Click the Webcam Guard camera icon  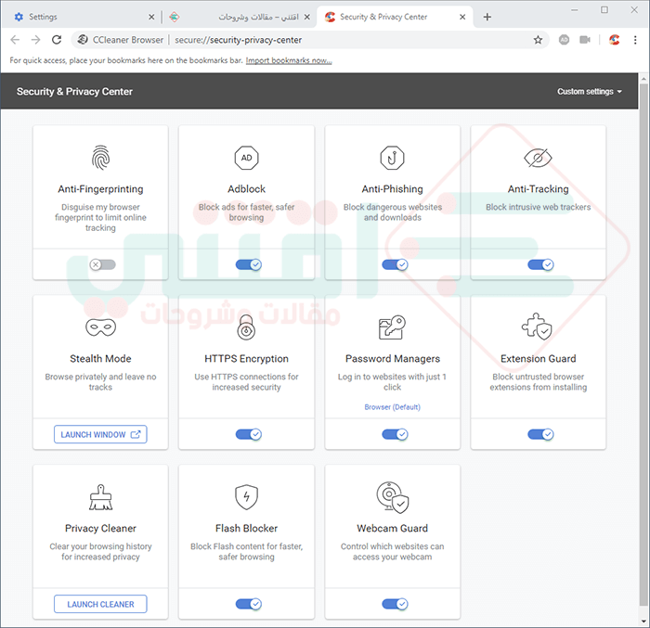(x=393, y=497)
